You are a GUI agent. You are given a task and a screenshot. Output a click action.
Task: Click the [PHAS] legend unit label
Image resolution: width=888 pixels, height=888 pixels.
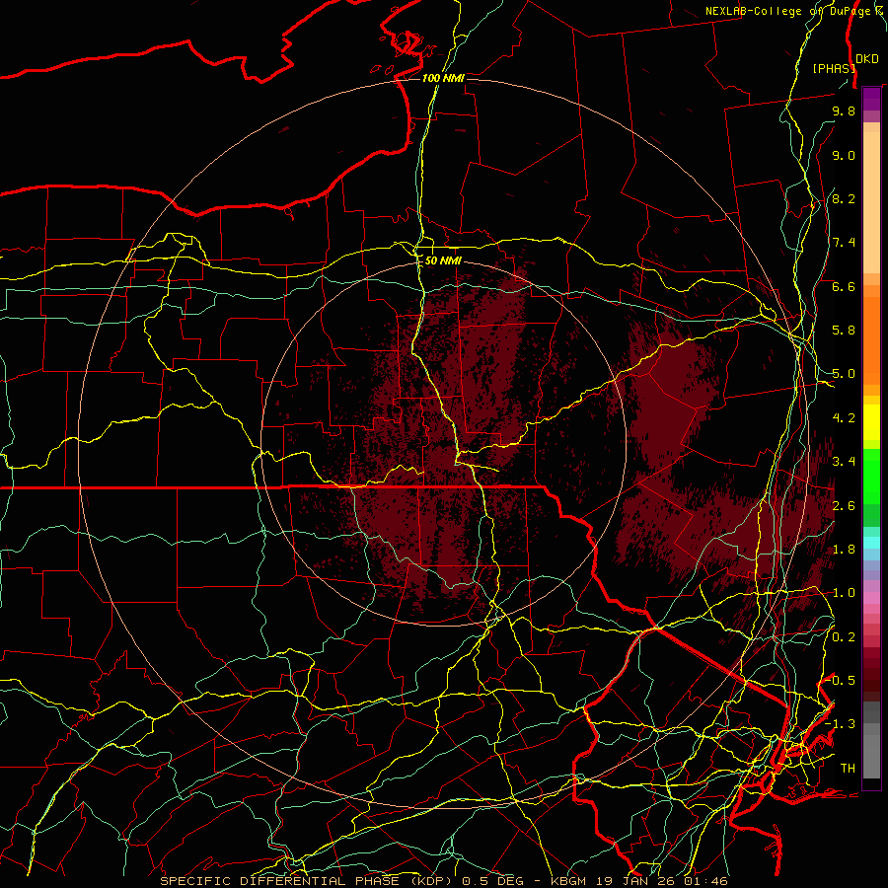click(x=834, y=68)
